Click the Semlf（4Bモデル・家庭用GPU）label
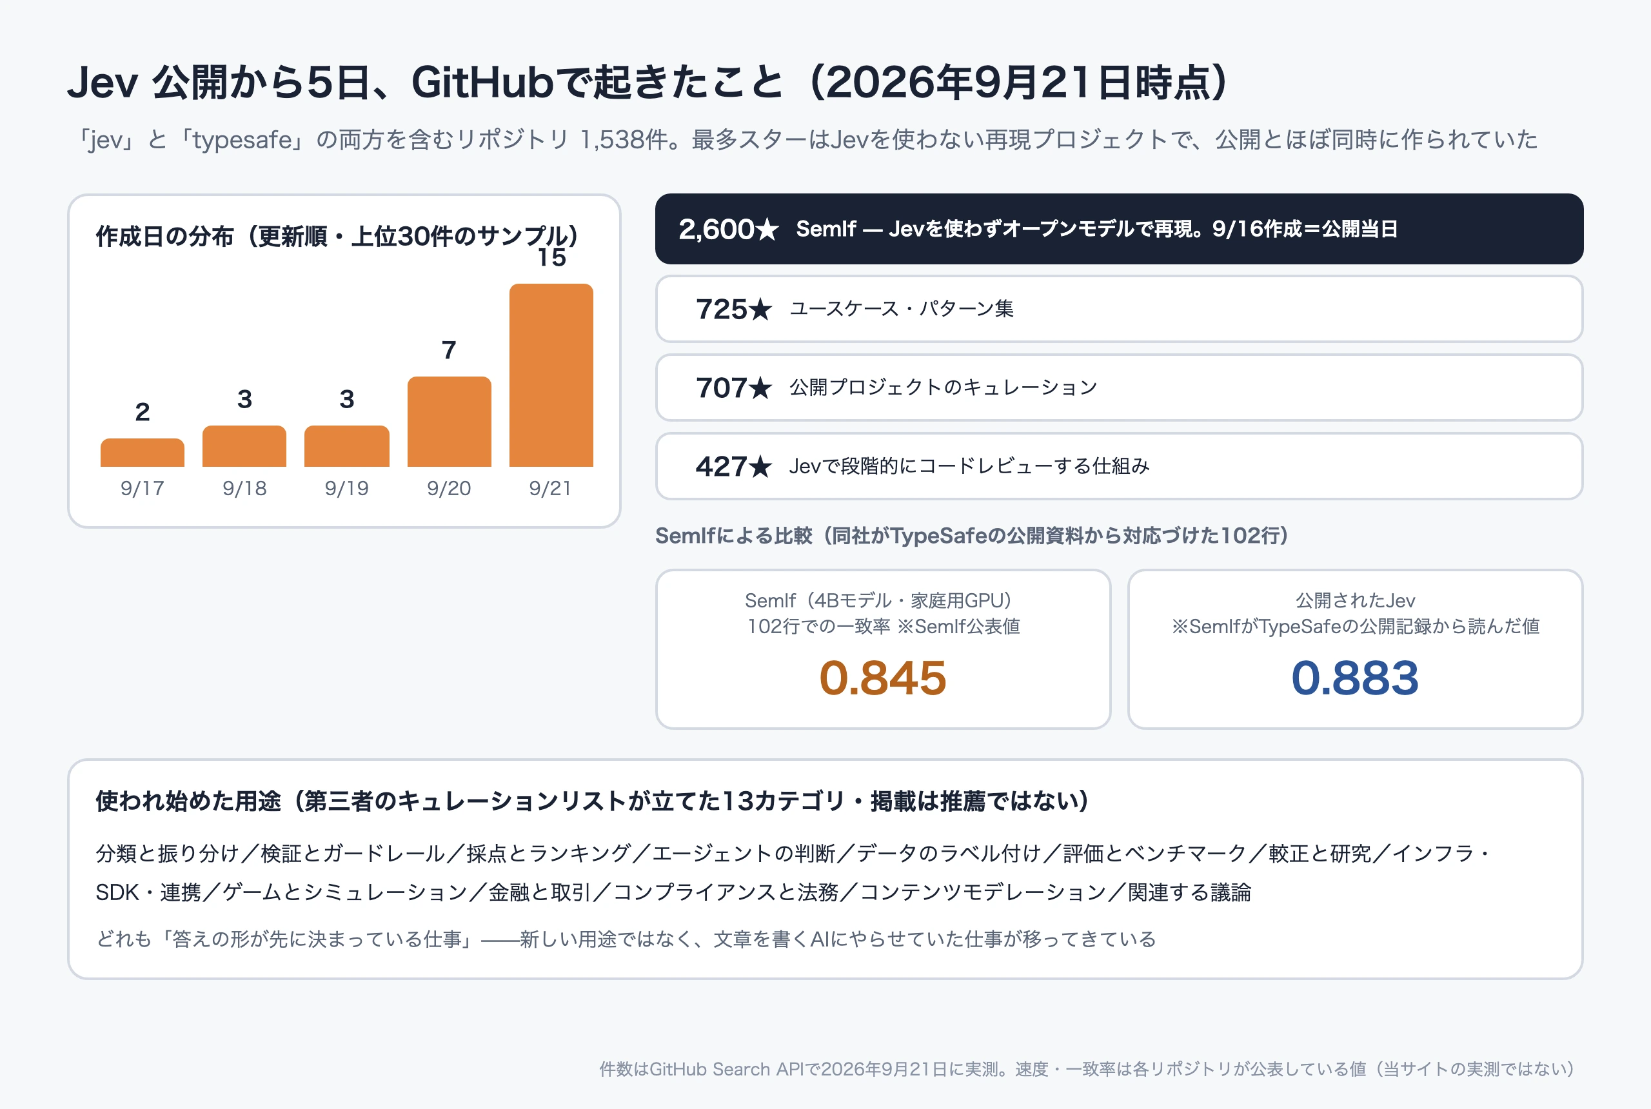Viewport: 1651px width, 1109px height. click(878, 600)
